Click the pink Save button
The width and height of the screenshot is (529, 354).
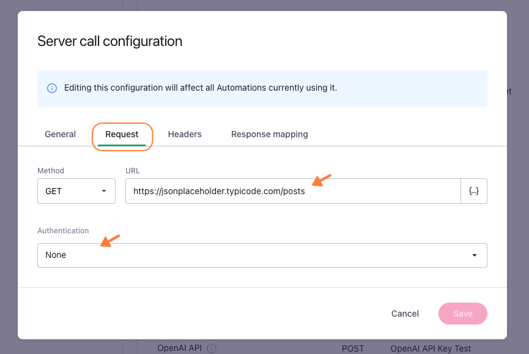[463, 314]
